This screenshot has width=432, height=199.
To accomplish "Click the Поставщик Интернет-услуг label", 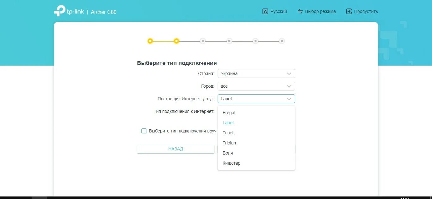I will pos(186,99).
